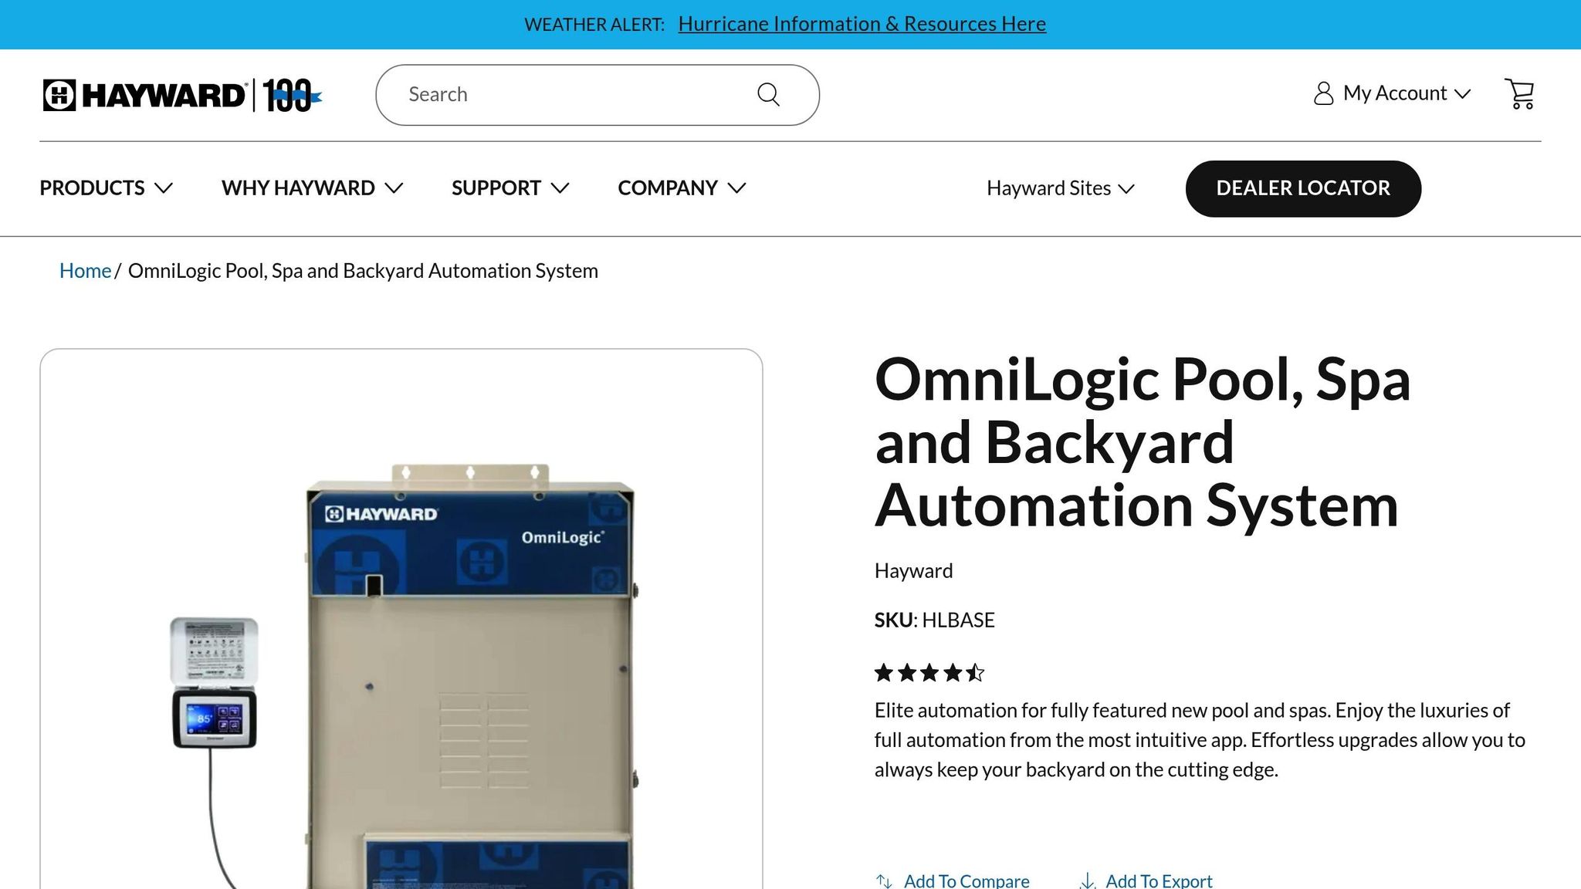
Task: Go to Home breadcrumb link
Action: [x=85, y=271]
